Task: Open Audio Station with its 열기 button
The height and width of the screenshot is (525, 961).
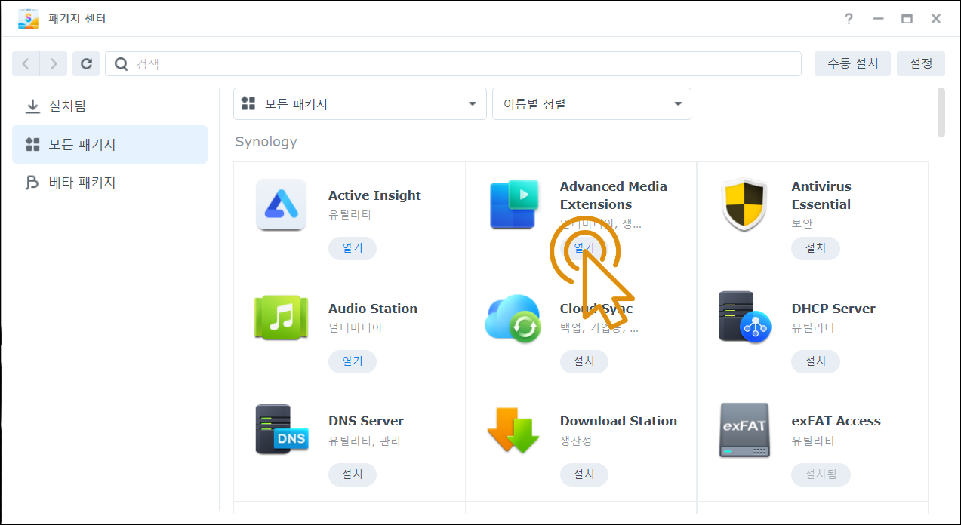Action: (353, 361)
